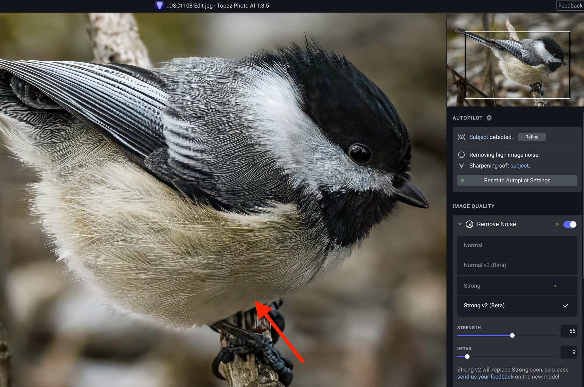
Task: Click the noise icon beside Removing high image noise
Action: pos(461,155)
